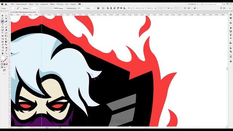Open the Просмотр menu

pos(60,4)
